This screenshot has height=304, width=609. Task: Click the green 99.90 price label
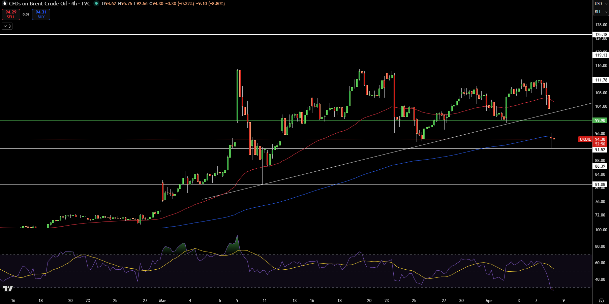pyautogui.click(x=600, y=120)
